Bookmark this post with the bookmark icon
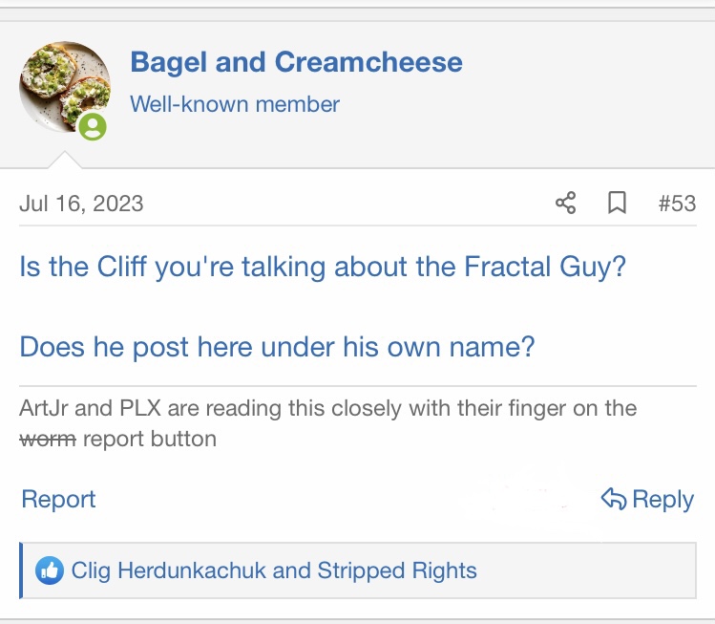This screenshot has width=715, height=624. [618, 203]
